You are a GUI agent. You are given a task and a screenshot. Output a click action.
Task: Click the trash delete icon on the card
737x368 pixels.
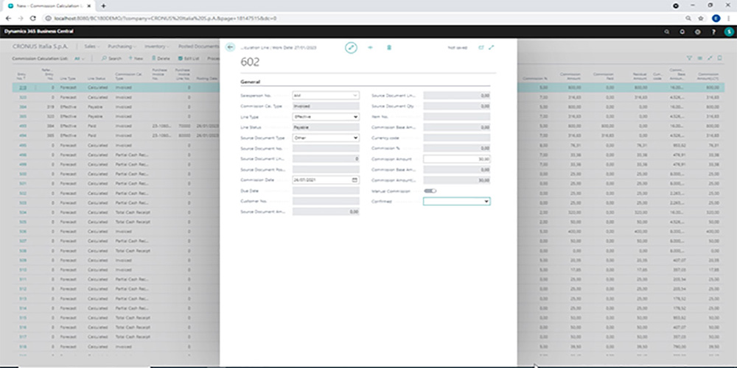(x=389, y=47)
